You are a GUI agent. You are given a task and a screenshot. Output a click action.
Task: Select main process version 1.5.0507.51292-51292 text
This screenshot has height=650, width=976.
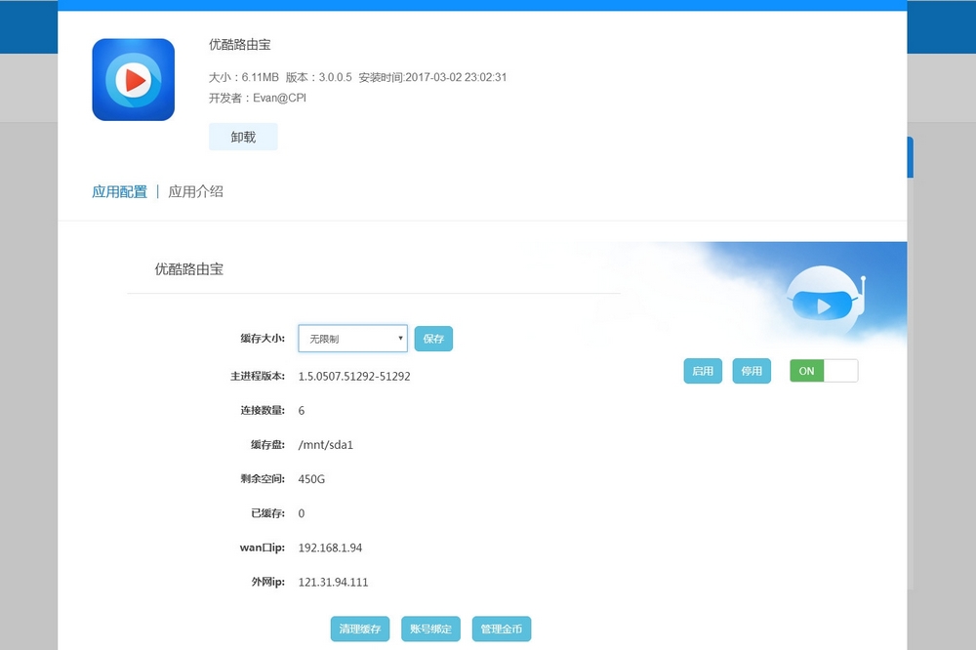(354, 376)
